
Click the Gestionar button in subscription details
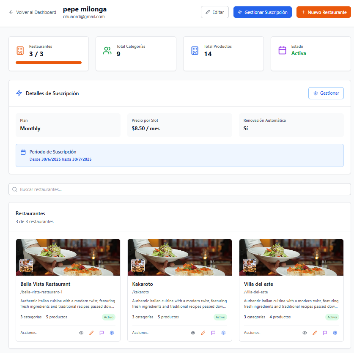[x=326, y=93]
